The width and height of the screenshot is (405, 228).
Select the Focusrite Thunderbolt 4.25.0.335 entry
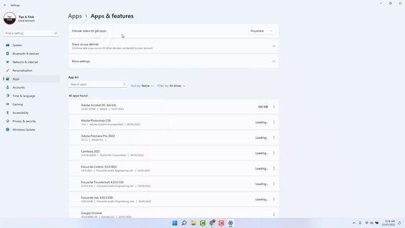click(x=173, y=184)
